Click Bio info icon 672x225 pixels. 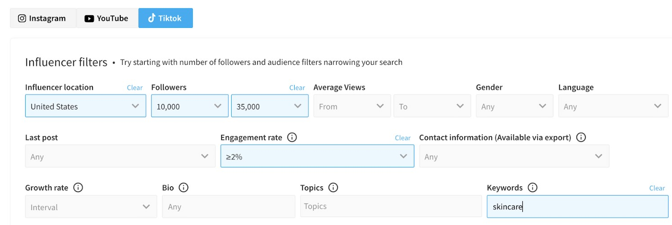pyautogui.click(x=183, y=188)
